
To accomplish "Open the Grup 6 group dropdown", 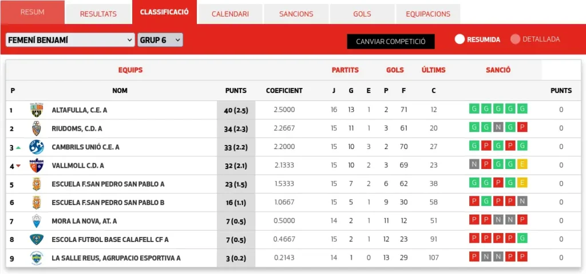I will 160,40.
